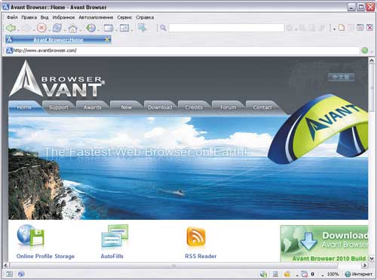This screenshot has width=377, height=280.
Task: Go to the Home page icon
Action: (x=73, y=28)
